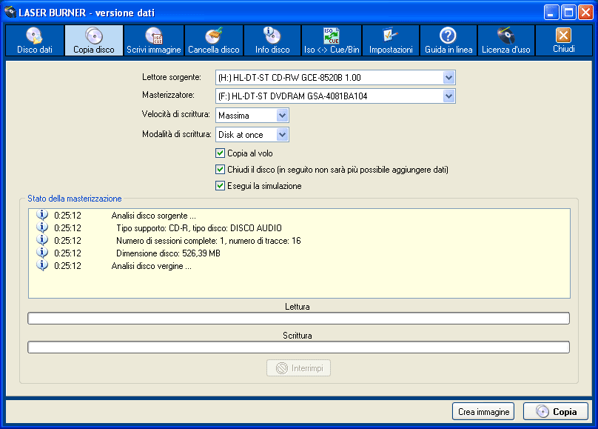The height and width of the screenshot is (429, 598).
Task: Click the info icon beside Analisi disco sorgente
Action: pyautogui.click(x=42, y=215)
